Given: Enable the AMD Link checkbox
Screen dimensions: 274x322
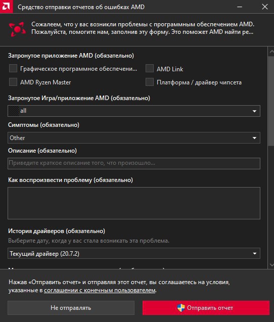Looking at the screenshot, I should (150, 68).
